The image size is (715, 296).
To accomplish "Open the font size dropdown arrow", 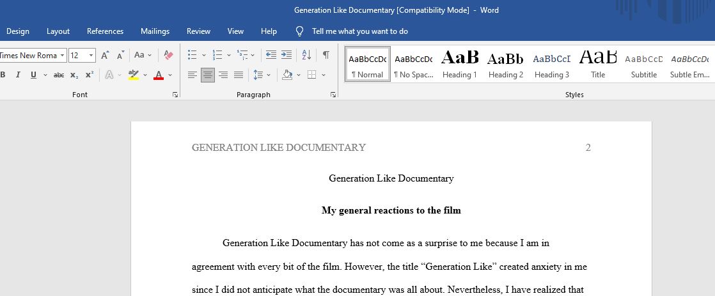I will pyautogui.click(x=91, y=55).
